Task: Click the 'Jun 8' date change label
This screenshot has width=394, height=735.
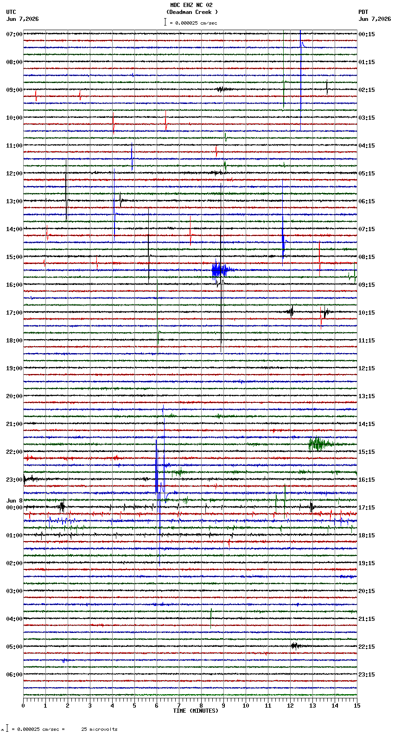Action: [x=14, y=501]
